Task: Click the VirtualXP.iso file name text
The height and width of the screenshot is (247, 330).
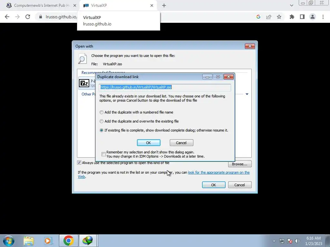Action: (112, 64)
